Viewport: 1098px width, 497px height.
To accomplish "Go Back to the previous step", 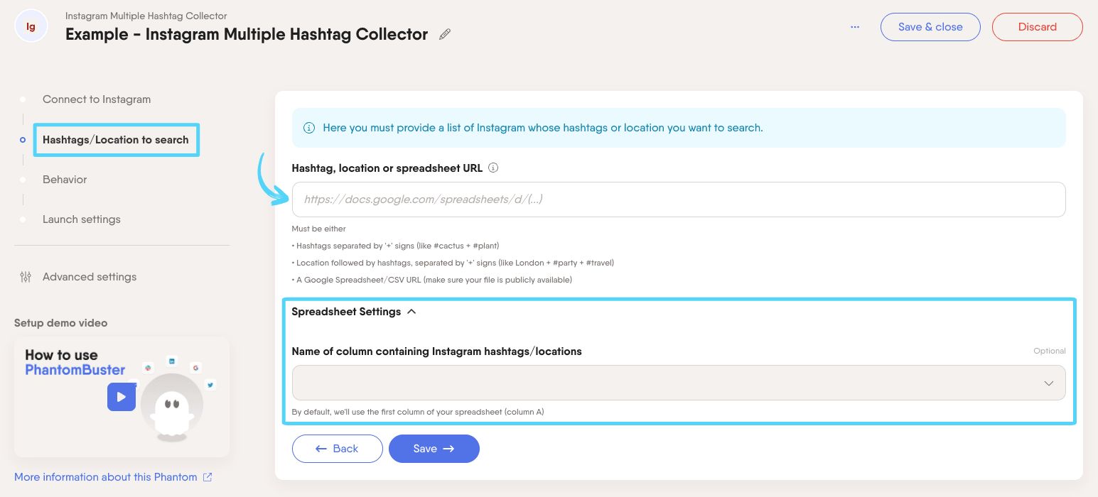I will coord(338,449).
